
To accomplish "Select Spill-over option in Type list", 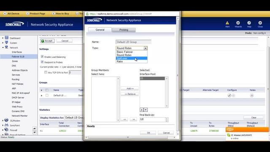I will tap(132, 58).
